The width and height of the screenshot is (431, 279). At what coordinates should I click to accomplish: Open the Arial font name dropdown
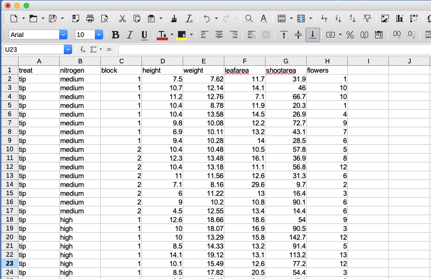(63, 35)
